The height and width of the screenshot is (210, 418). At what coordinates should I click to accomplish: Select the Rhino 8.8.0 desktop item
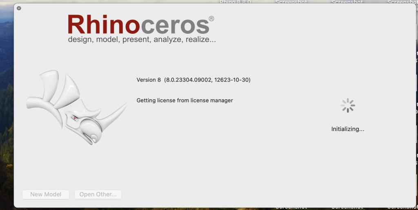coord(235,2)
